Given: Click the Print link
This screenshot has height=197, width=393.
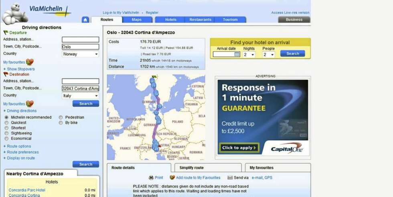Looking at the screenshot, I should pos(159,177).
